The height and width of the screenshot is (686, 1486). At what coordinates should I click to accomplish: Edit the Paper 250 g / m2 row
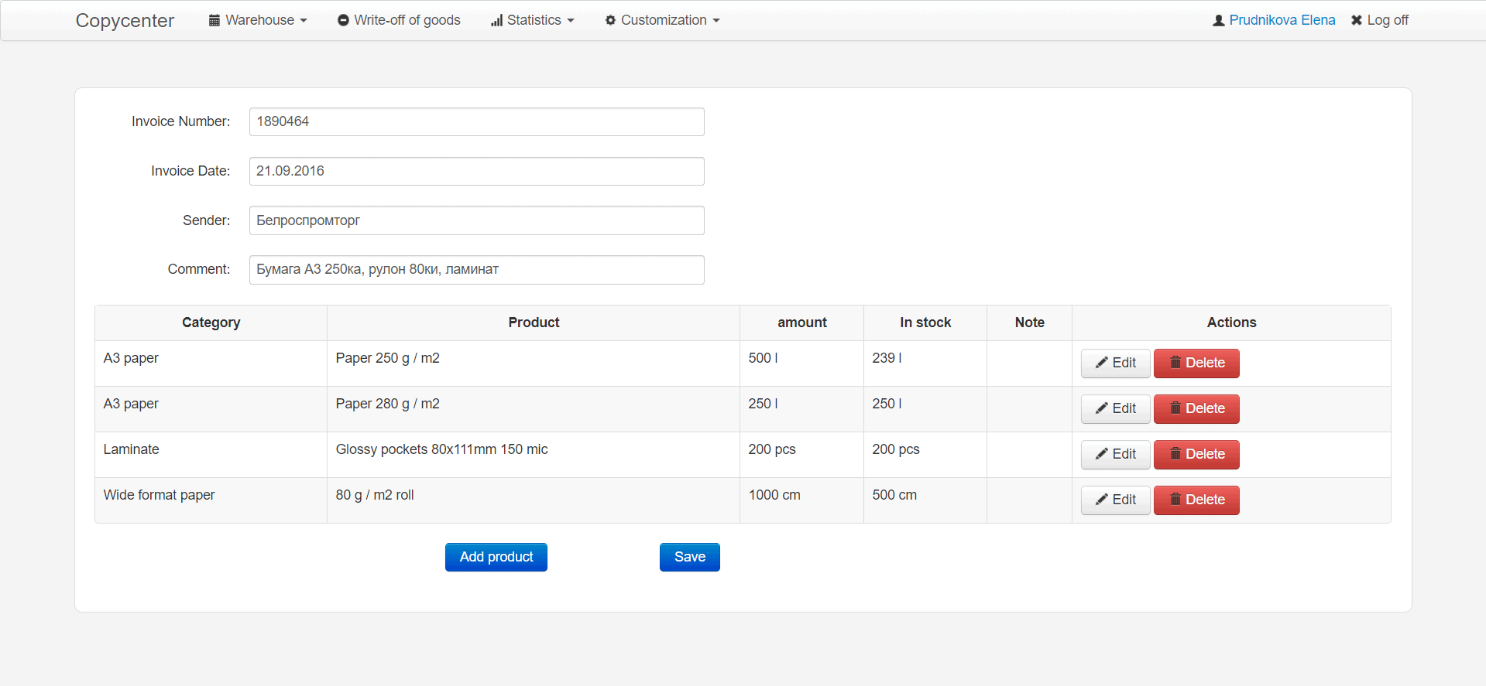[1116, 363]
